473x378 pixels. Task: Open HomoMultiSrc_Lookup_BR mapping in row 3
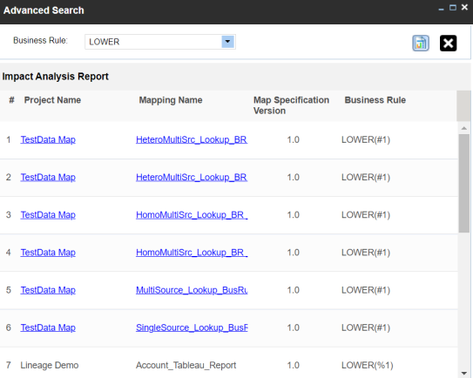click(x=192, y=215)
